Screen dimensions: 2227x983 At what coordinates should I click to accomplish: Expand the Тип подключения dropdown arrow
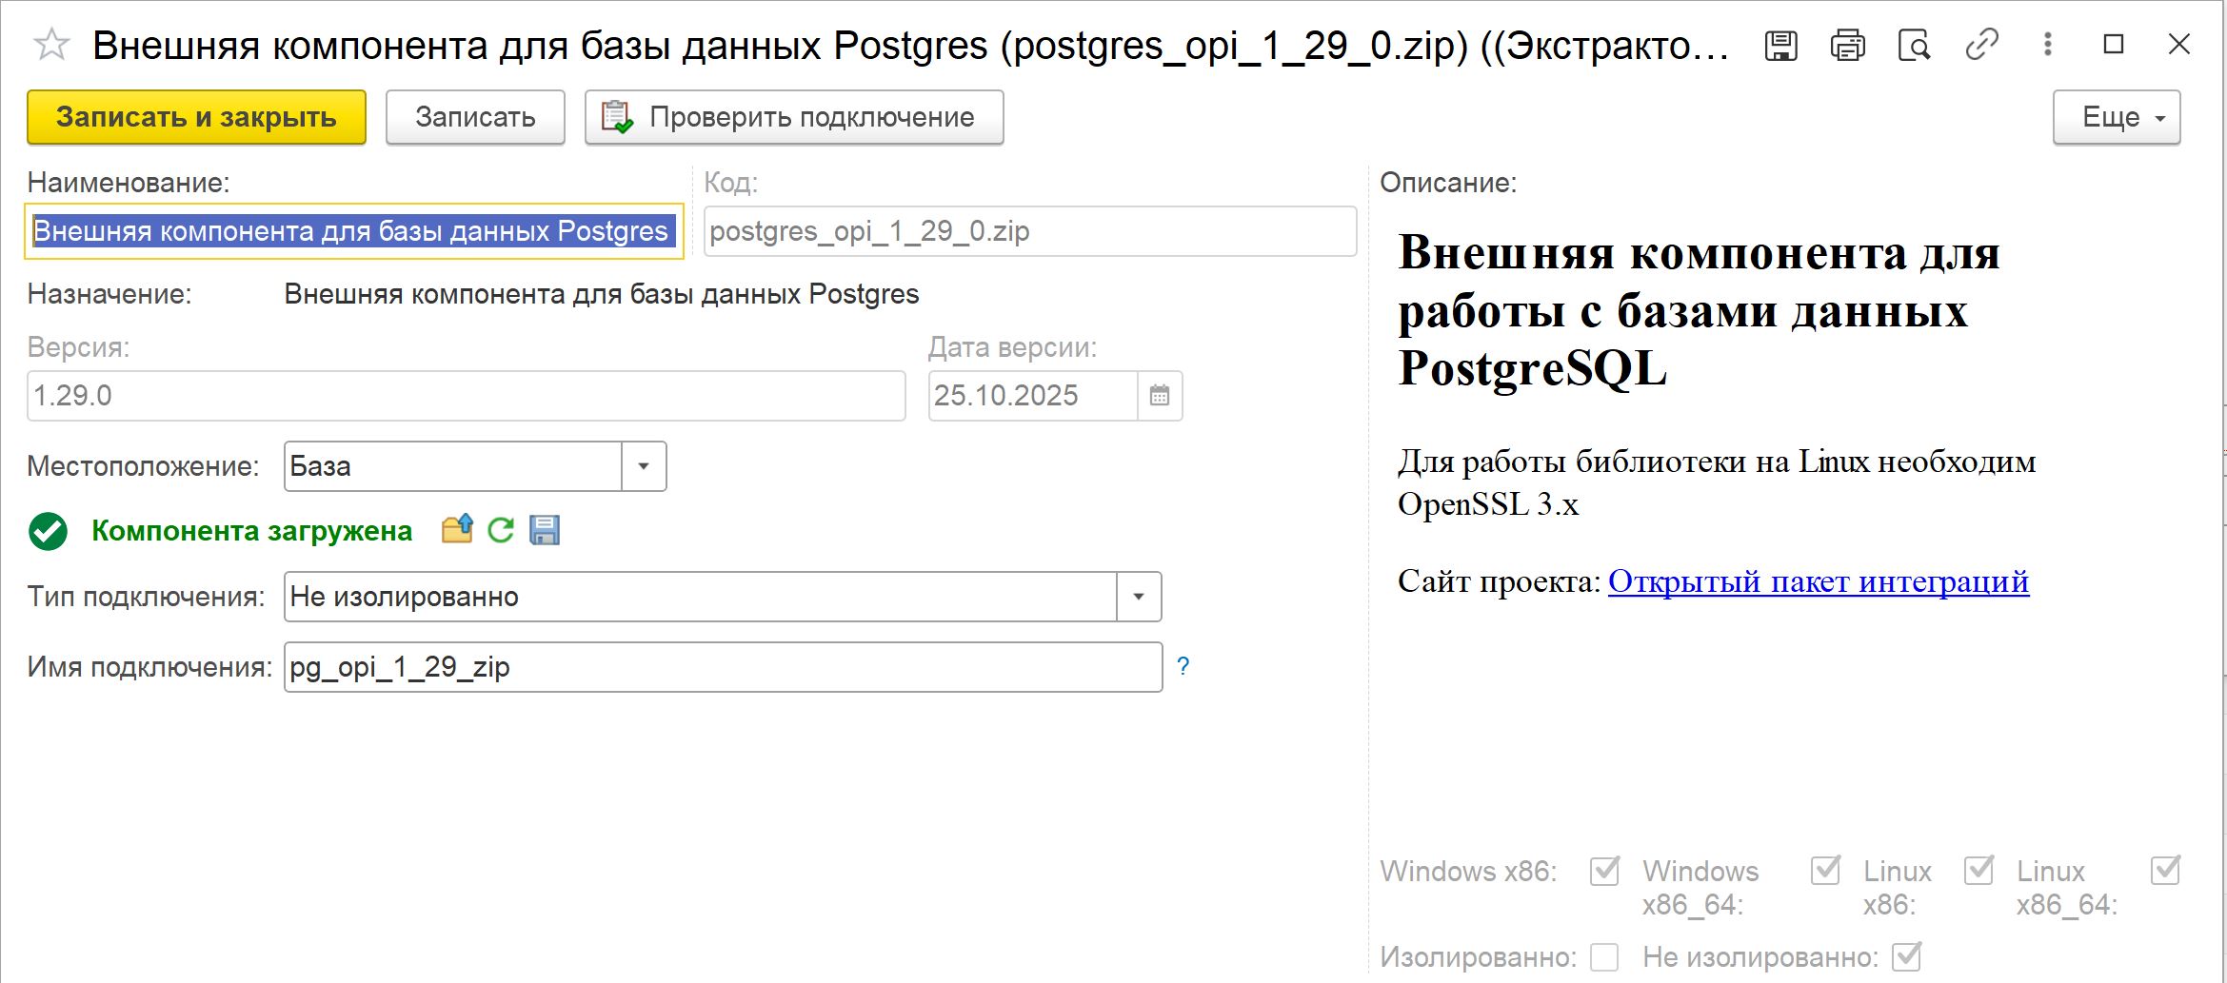pyautogui.click(x=1139, y=597)
